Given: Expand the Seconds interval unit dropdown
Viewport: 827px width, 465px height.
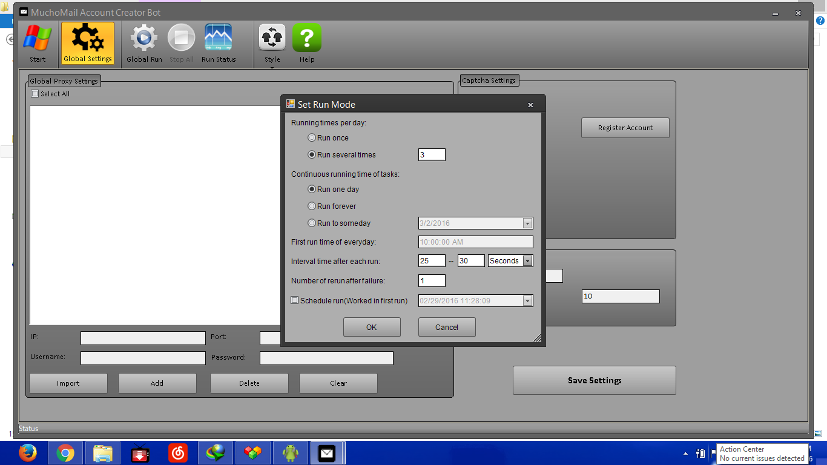Looking at the screenshot, I should point(527,261).
